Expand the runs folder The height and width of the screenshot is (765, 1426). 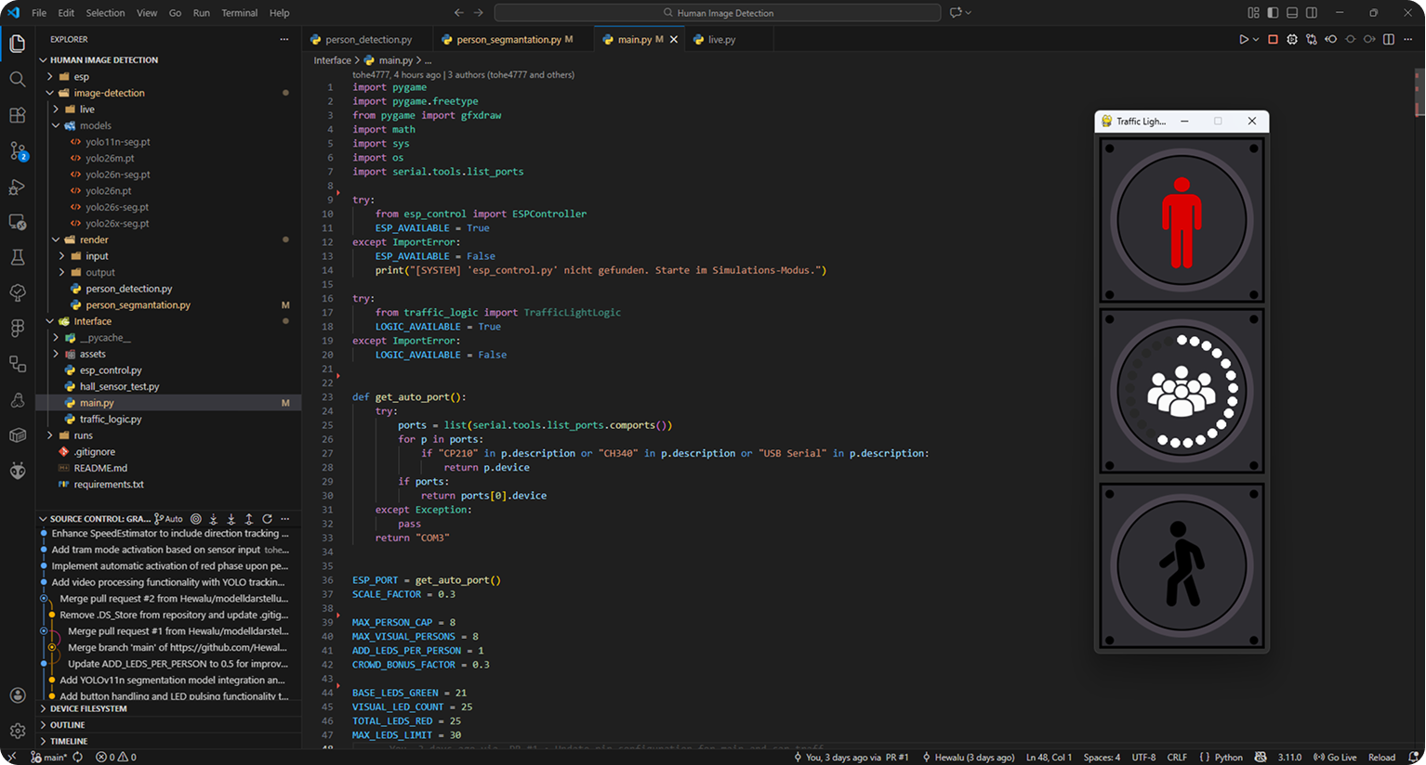167,435
